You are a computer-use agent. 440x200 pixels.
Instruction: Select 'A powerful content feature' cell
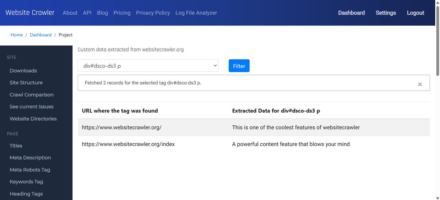(291, 144)
